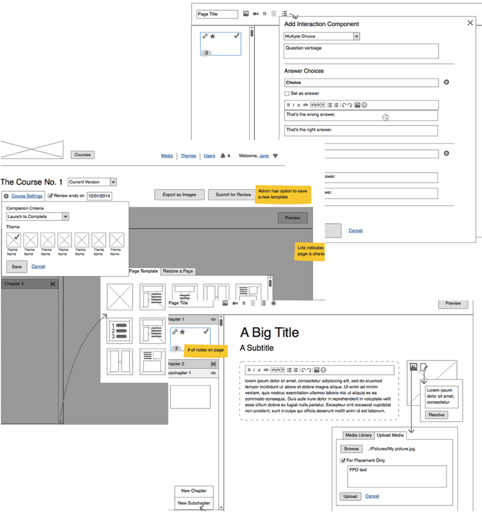The width and height of the screenshot is (482, 512).
Task: Switch to the Restore a Page tab
Action: pyautogui.click(x=178, y=271)
